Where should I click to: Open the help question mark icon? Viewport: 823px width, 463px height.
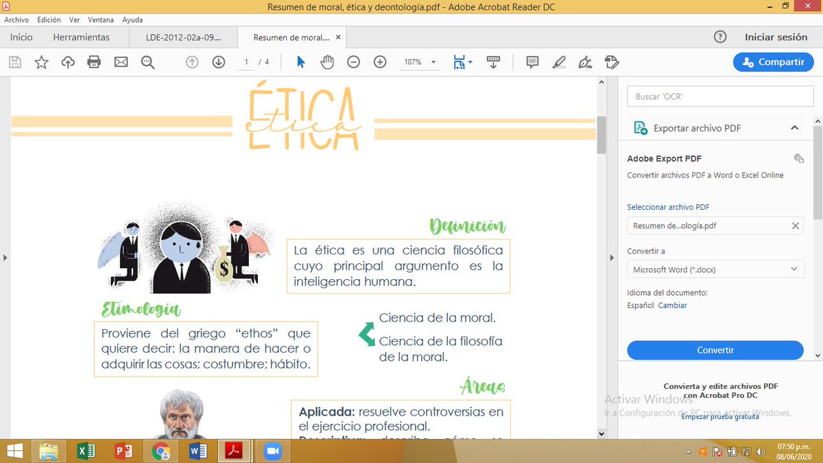click(720, 37)
